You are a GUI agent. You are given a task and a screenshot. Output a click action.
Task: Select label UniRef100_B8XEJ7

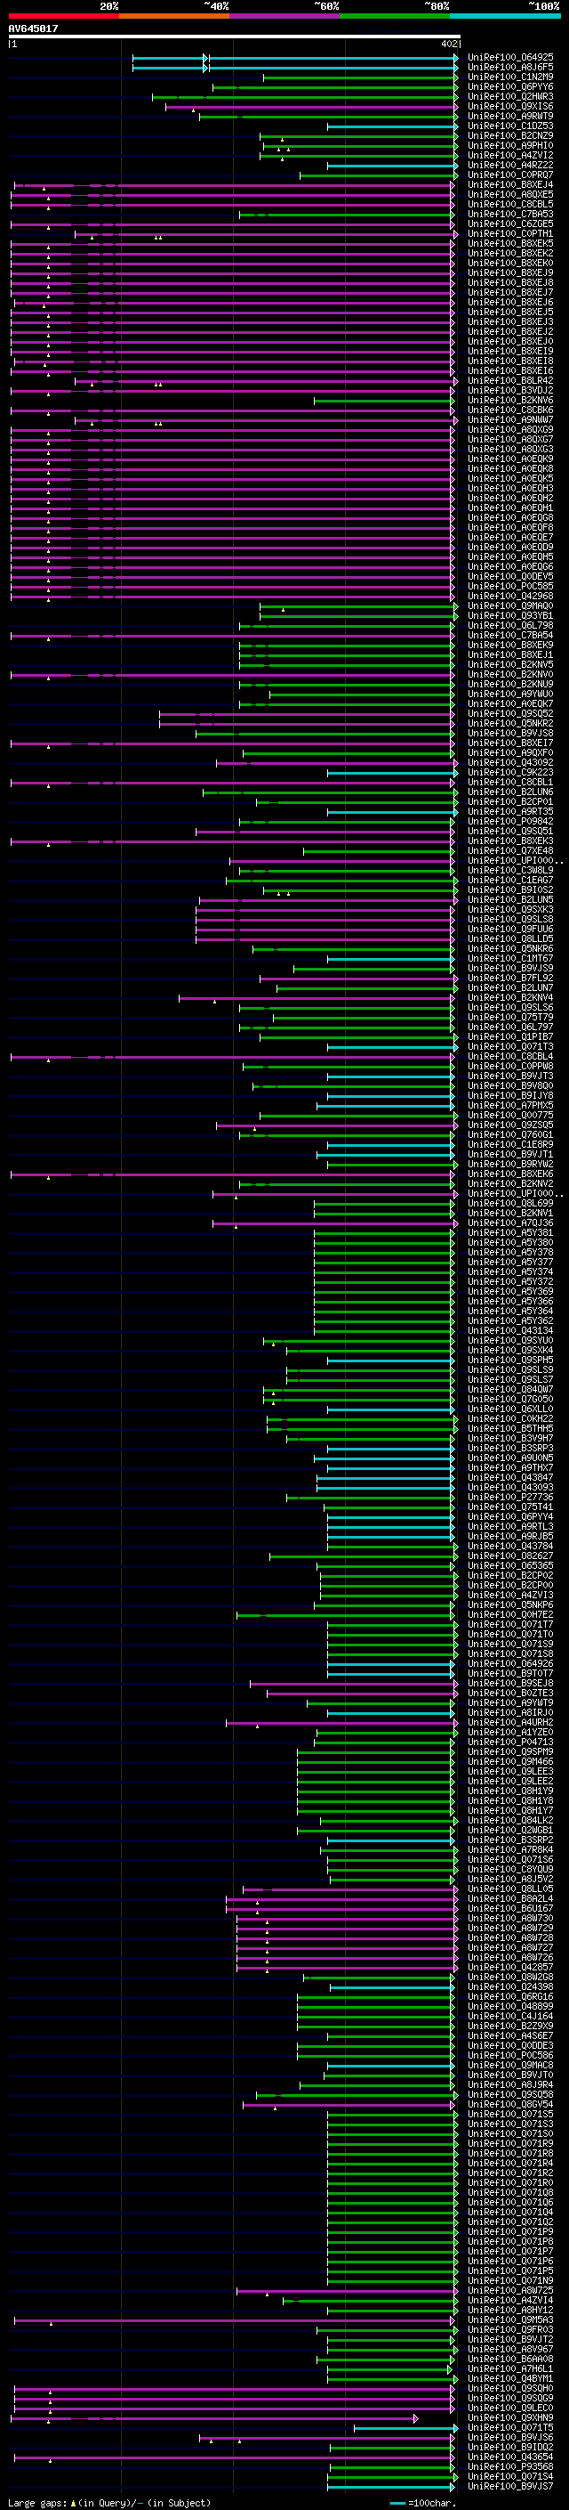[x=510, y=292]
